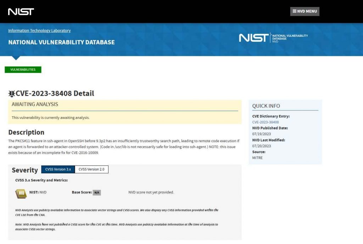363x244 pixels.
Task: Open the NVD MENU button
Action: pos(305,11)
